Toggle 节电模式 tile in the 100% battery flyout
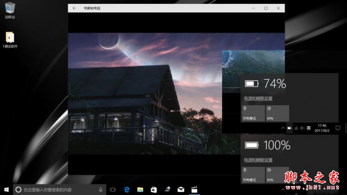 [253, 175]
